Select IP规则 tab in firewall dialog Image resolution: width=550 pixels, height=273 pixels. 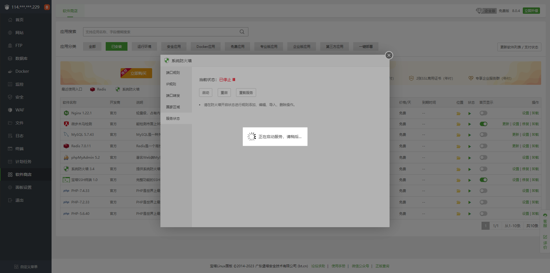point(176,84)
